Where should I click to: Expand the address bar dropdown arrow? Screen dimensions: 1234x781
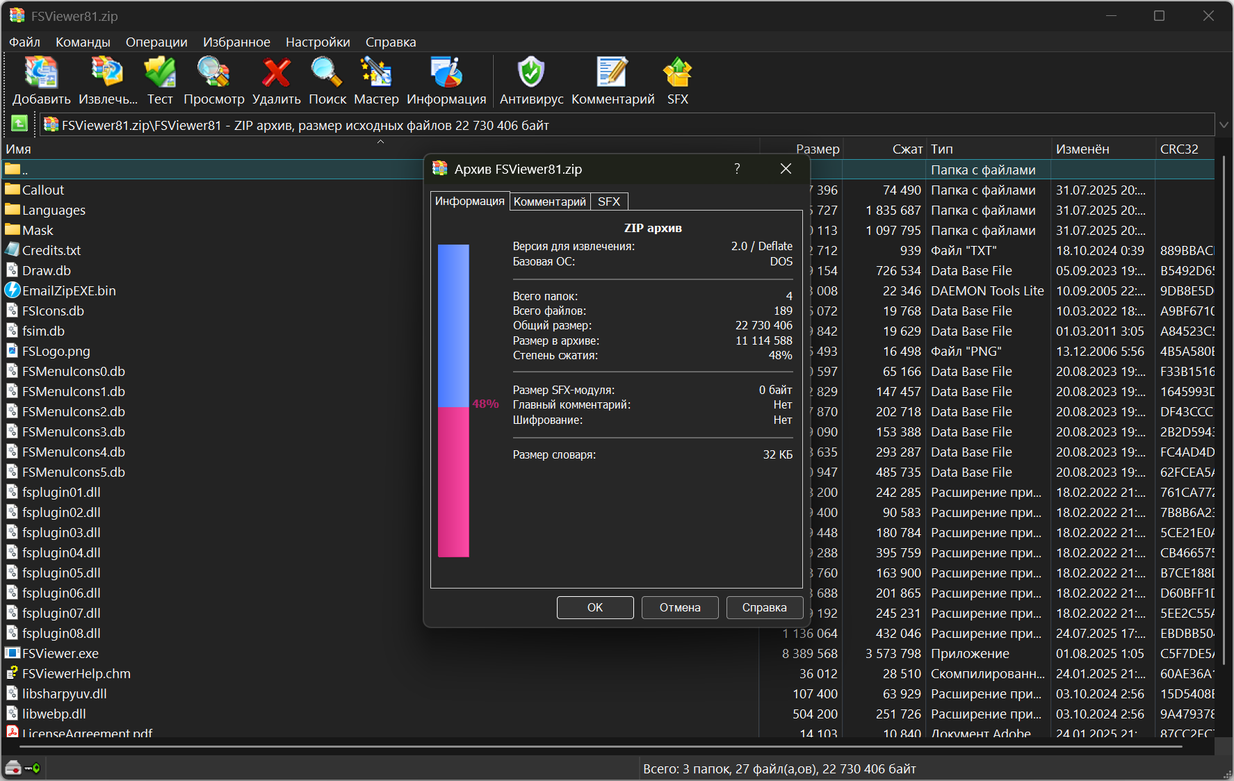tap(1224, 125)
